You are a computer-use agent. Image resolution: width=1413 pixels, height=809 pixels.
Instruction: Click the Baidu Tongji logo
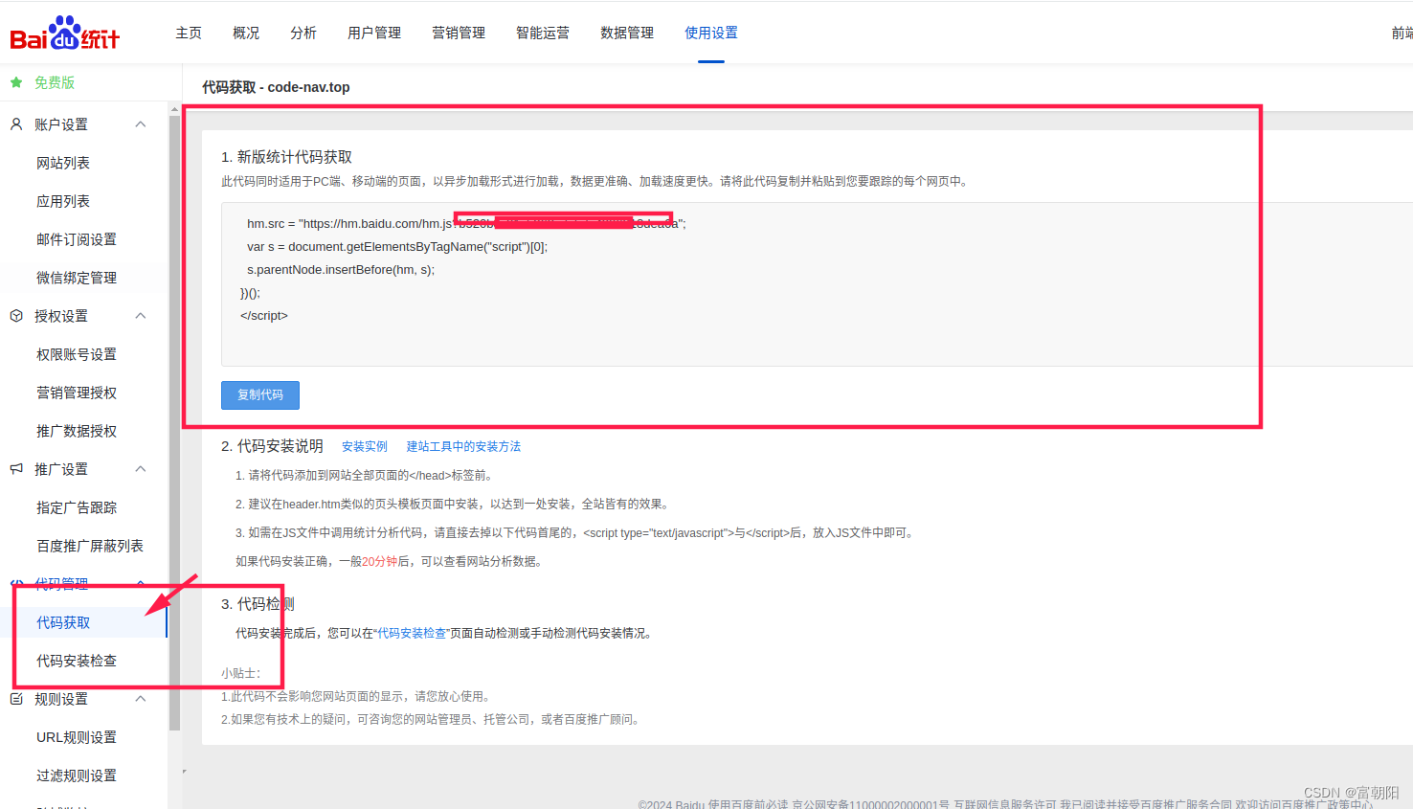coord(64,33)
